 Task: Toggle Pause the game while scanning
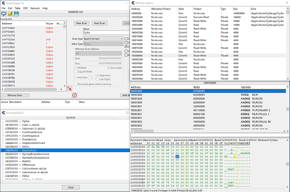[76, 84]
